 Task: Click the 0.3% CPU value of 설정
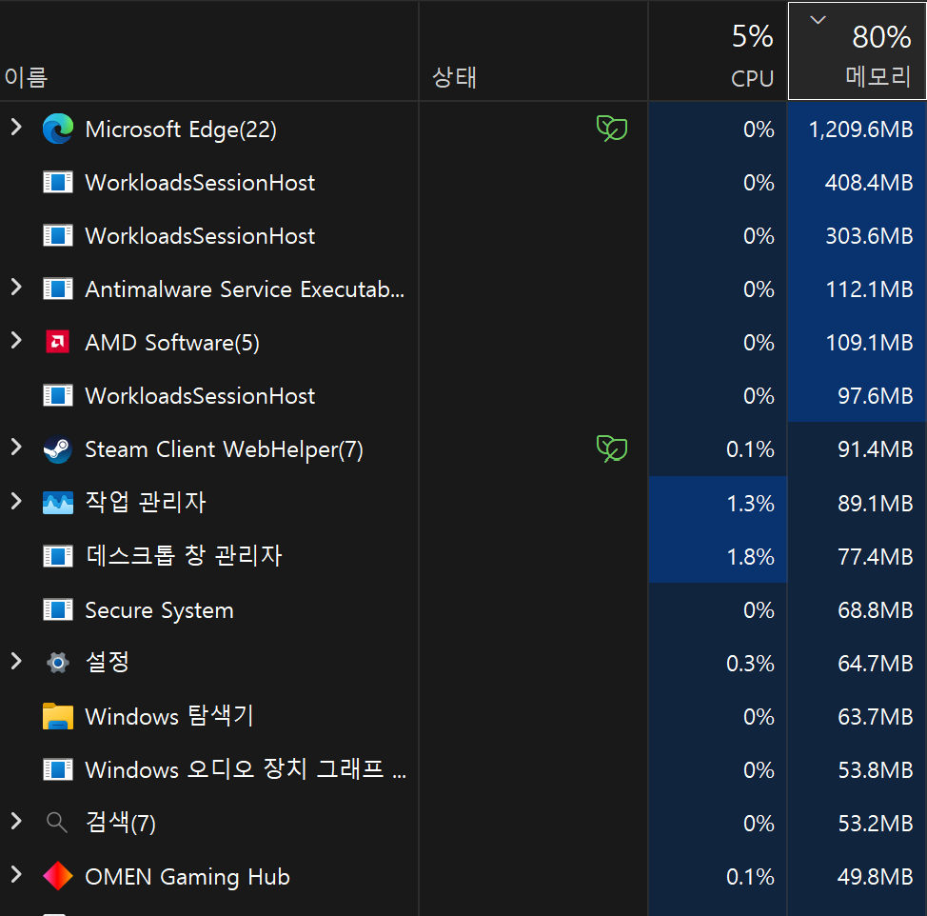750,664
